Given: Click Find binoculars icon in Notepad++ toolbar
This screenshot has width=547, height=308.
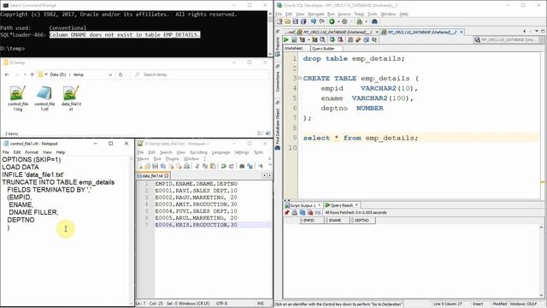Looking at the screenshot, I should point(242,166).
